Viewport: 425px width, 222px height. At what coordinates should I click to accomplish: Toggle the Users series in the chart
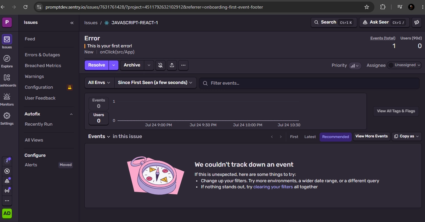[98, 118]
